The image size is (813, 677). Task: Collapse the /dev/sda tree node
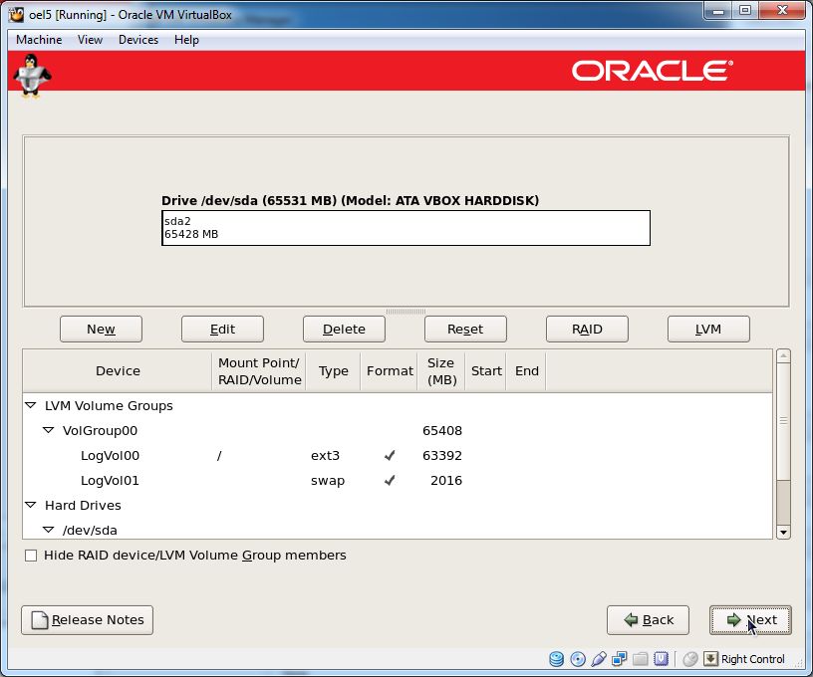coord(48,530)
